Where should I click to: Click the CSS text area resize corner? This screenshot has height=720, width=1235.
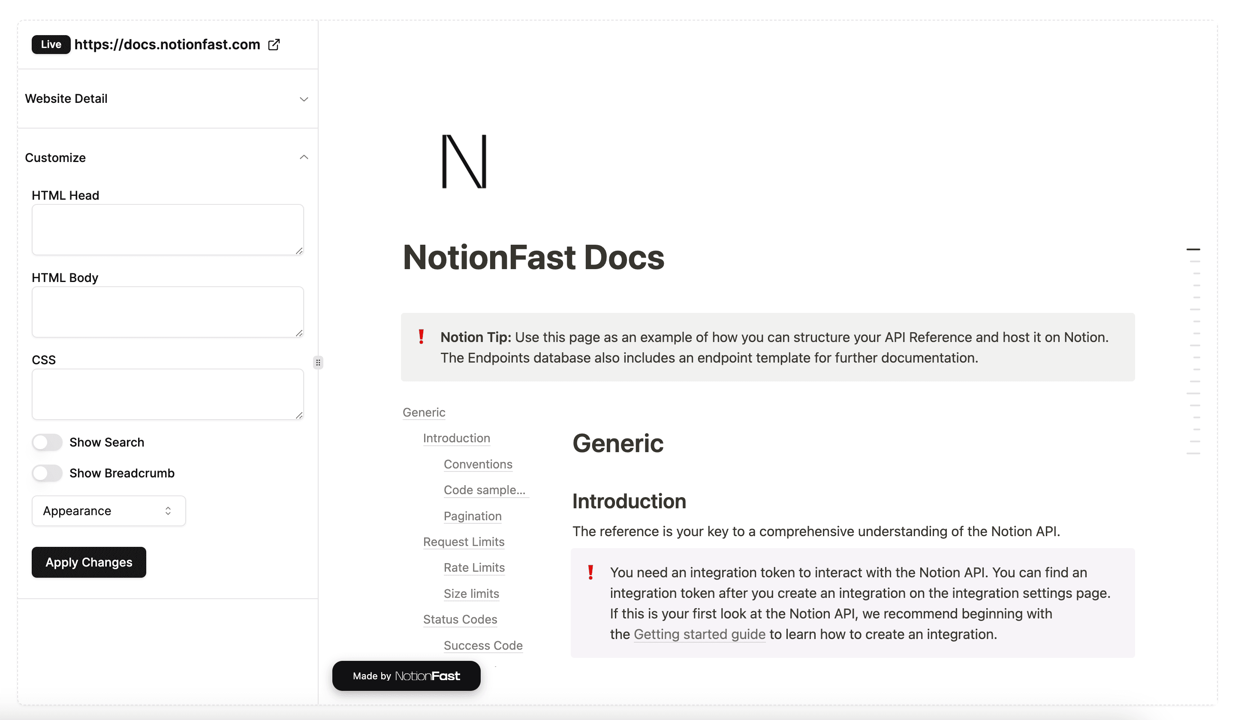tap(299, 415)
